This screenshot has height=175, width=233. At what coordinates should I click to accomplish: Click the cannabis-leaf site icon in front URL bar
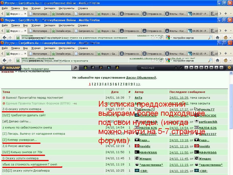tap(18, 60)
